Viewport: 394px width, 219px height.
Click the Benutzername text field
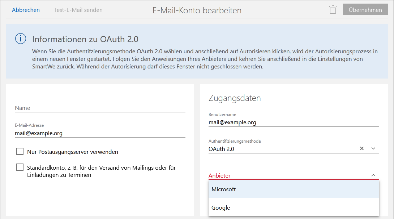(294, 122)
